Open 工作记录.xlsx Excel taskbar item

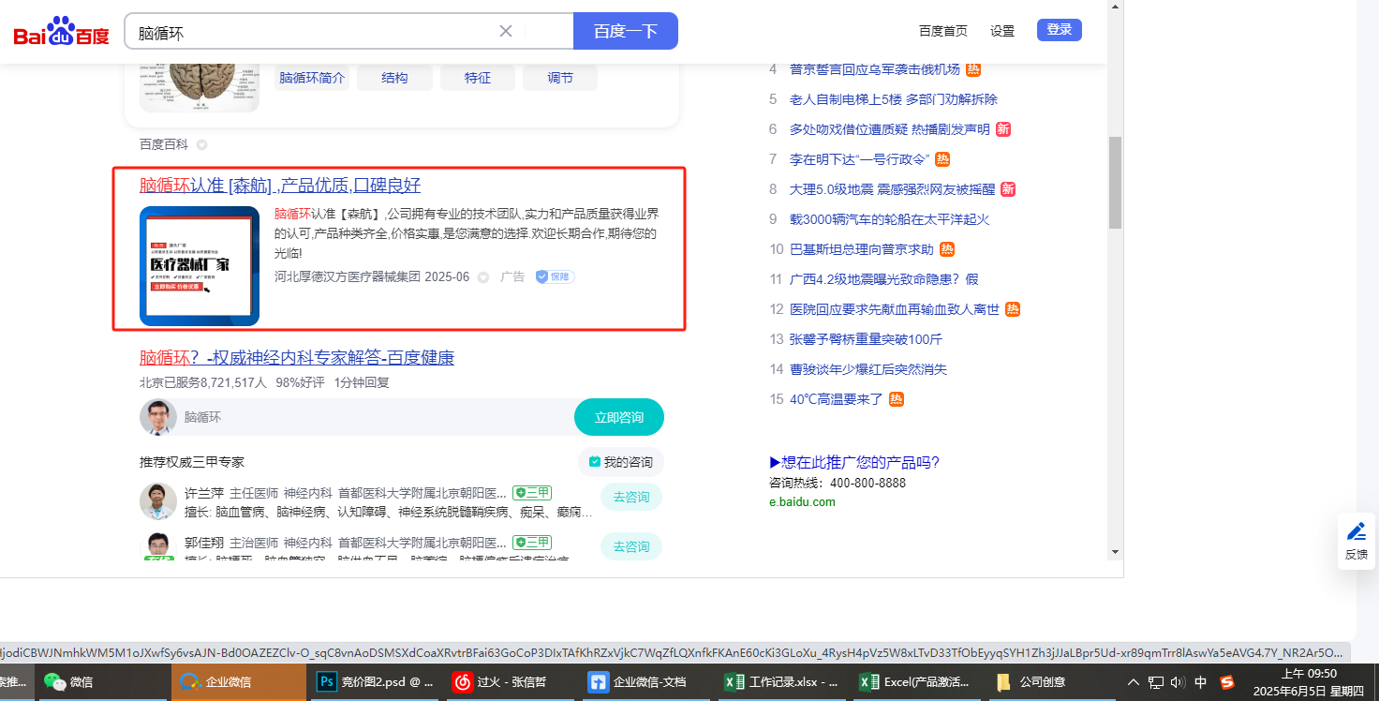tap(781, 682)
